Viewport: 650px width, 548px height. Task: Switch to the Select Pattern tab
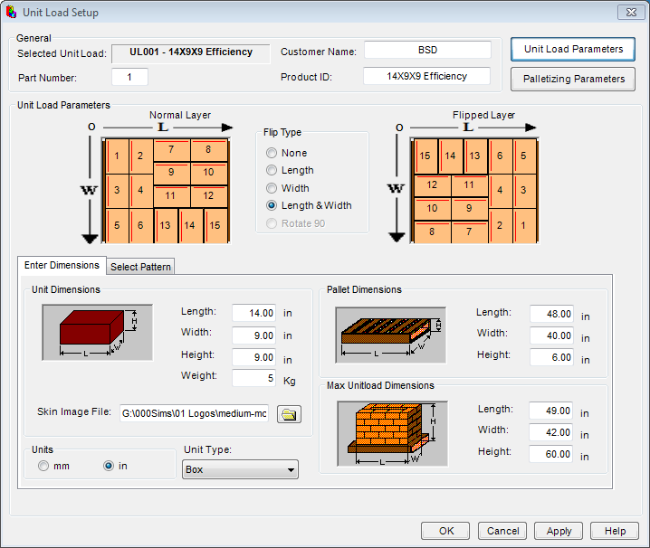click(140, 267)
